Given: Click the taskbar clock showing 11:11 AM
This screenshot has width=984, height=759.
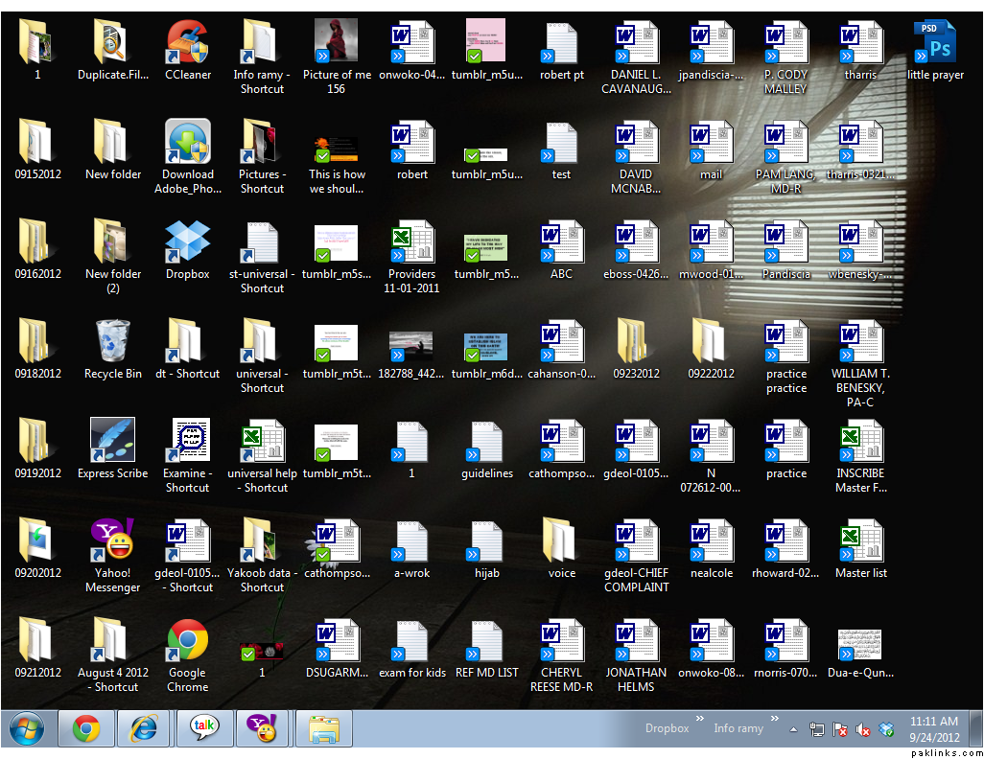Looking at the screenshot, I should pyautogui.click(x=933, y=728).
